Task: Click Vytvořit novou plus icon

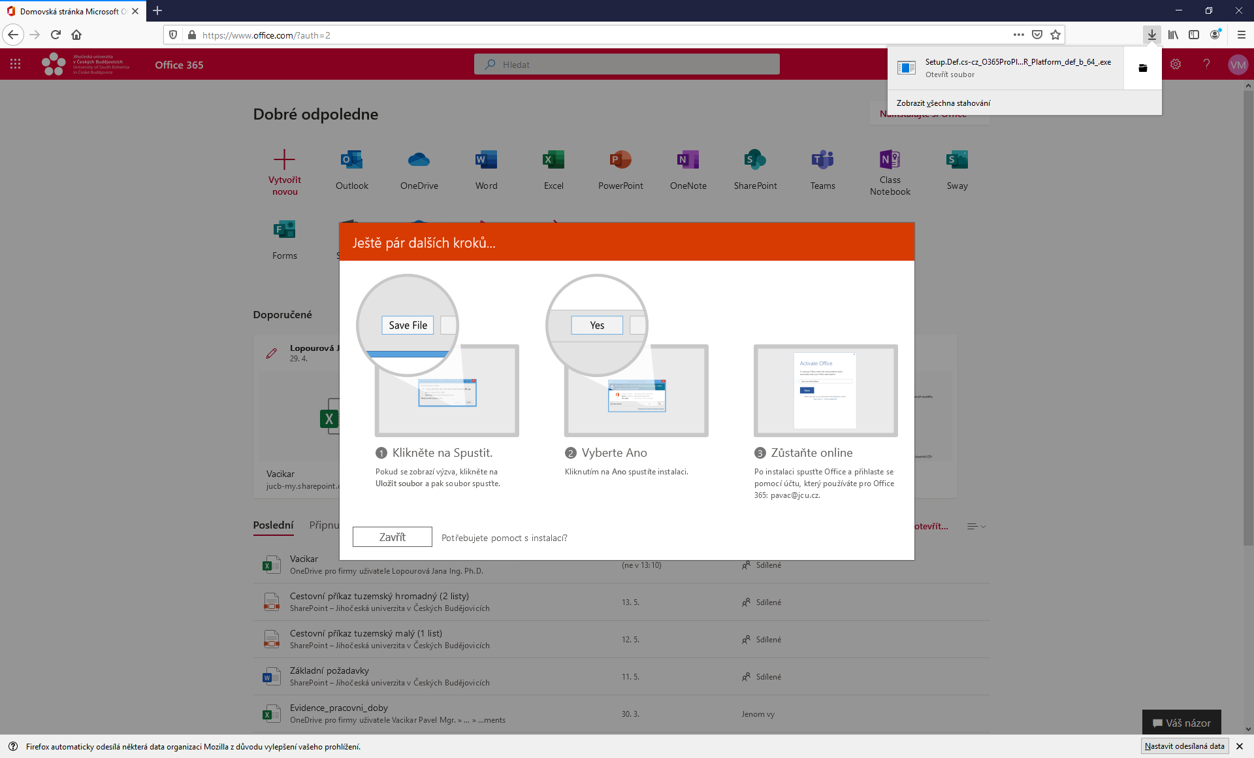Action: point(284,159)
